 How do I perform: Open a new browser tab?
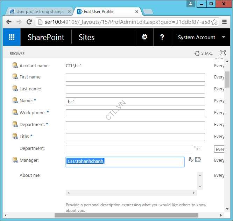(148, 12)
